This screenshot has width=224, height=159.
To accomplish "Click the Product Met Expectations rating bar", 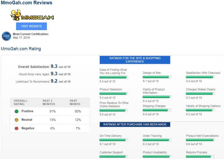I will (200, 140).
